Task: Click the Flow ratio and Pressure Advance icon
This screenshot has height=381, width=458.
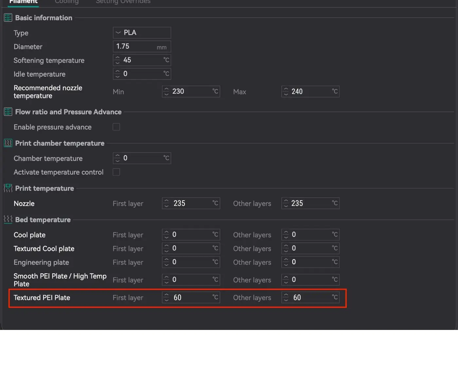Action: [x=8, y=112]
